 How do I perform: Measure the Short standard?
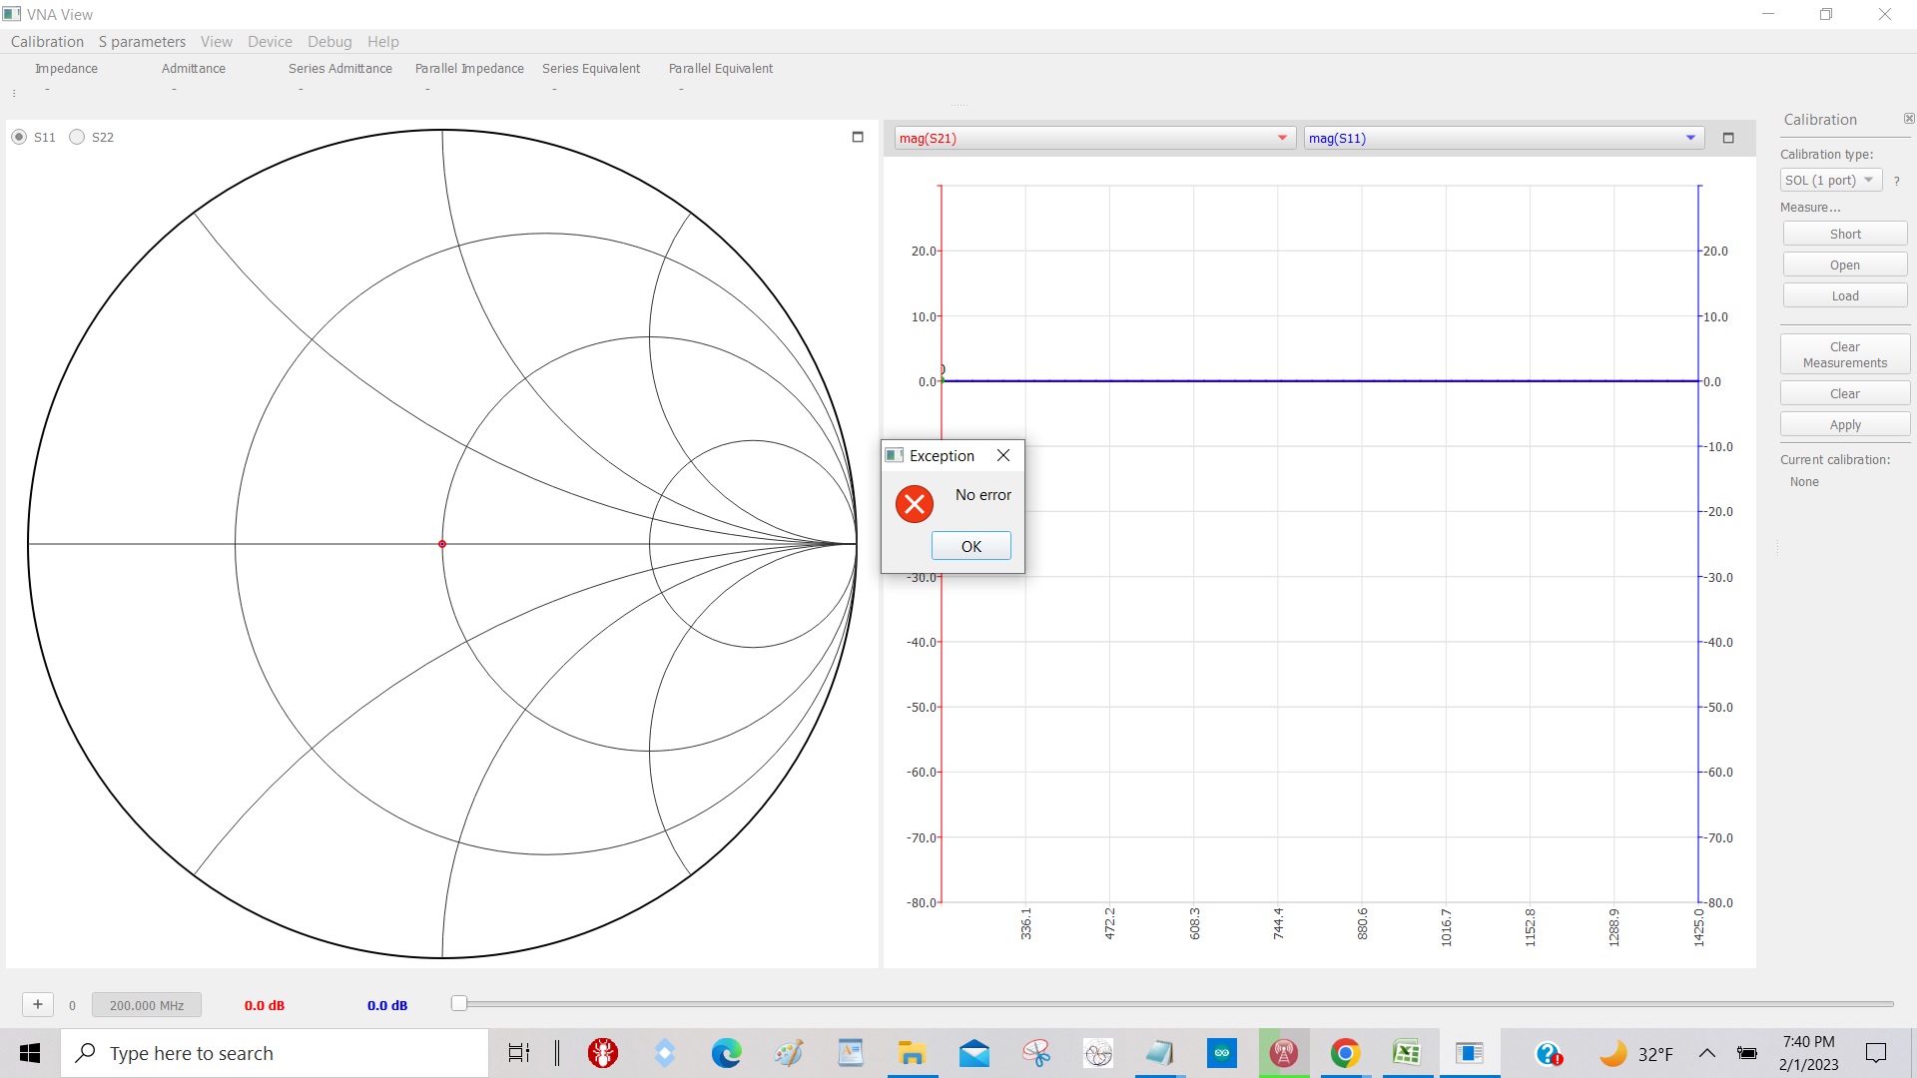pos(1845,234)
